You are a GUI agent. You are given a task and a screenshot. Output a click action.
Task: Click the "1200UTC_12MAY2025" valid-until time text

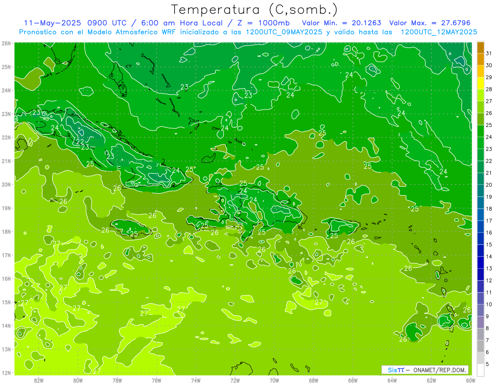click(x=439, y=32)
